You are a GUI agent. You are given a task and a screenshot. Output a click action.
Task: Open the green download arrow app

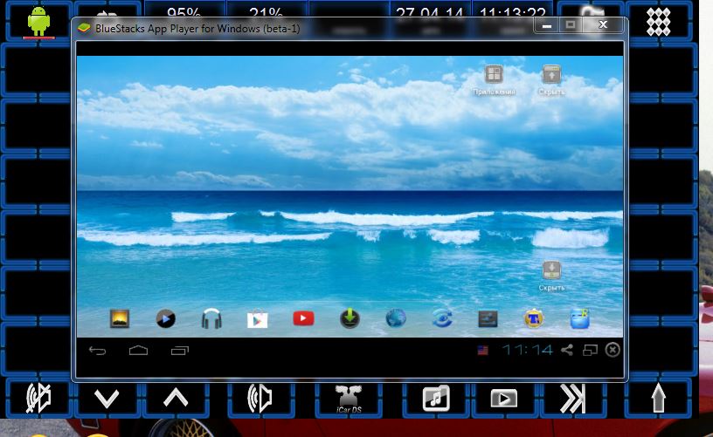pyautogui.click(x=350, y=319)
